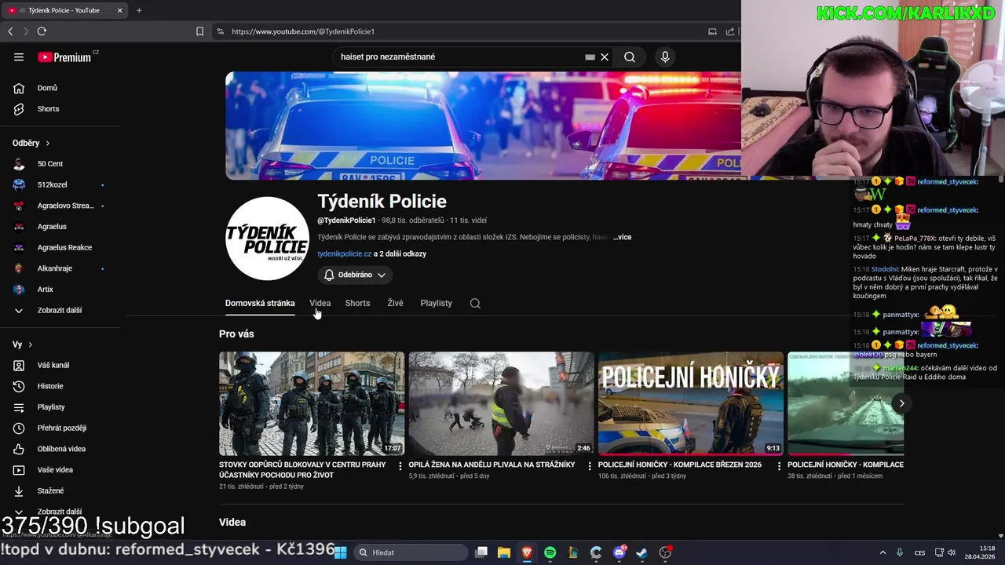Viewport: 1005px width, 565px height.
Task: Open options menu for Opilá žena video
Action: tap(590, 466)
